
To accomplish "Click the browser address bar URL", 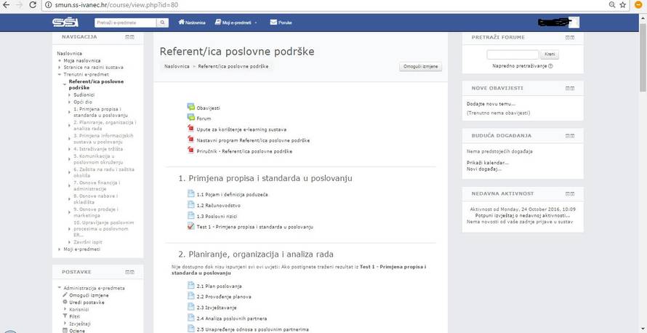I will (x=117, y=5).
